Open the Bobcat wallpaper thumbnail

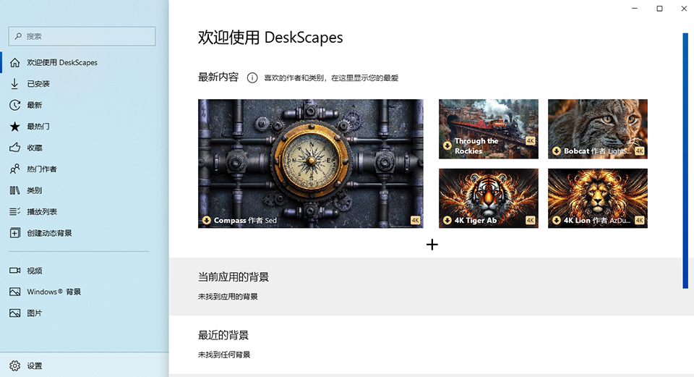[598, 129]
